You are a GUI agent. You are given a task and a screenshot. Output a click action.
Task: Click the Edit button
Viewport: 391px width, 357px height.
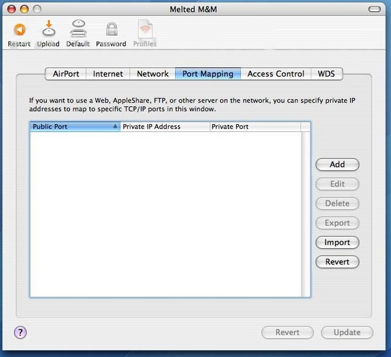click(337, 184)
